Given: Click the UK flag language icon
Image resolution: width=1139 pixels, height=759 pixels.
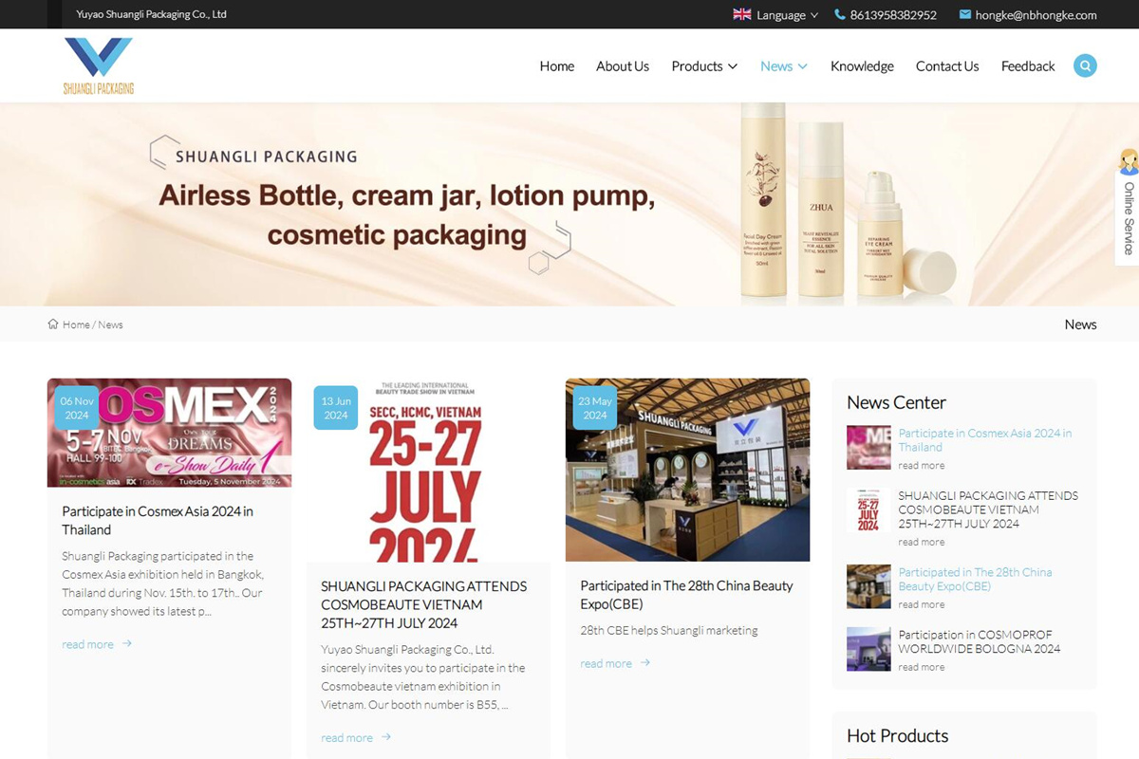Looking at the screenshot, I should 742,14.
